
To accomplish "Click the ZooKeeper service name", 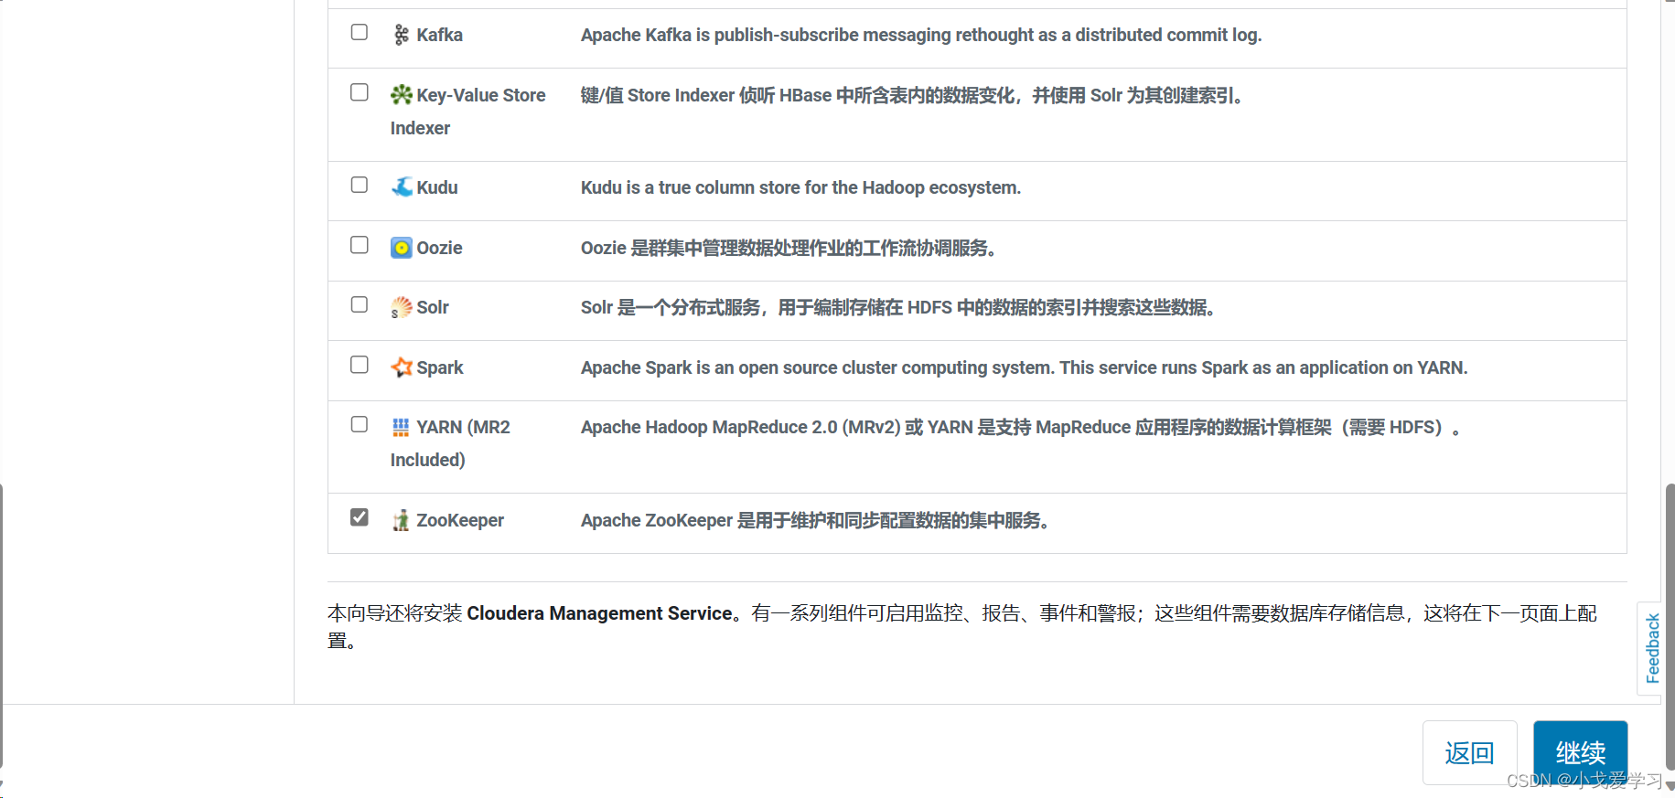I will click(460, 520).
